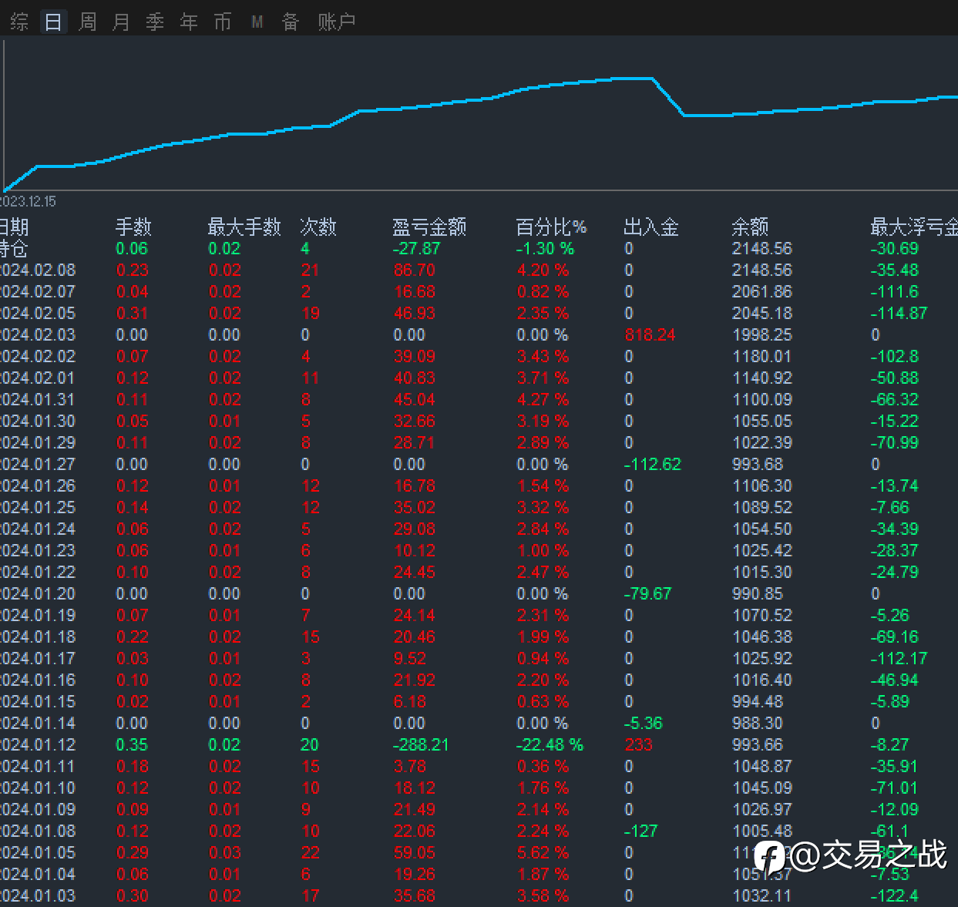Click the 86.70 profit amount
Image resolution: width=958 pixels, height=907 pixels.
(414, 270)
